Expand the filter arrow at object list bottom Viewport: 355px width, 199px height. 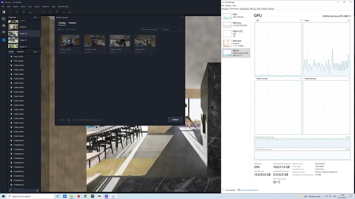(10, 191)
